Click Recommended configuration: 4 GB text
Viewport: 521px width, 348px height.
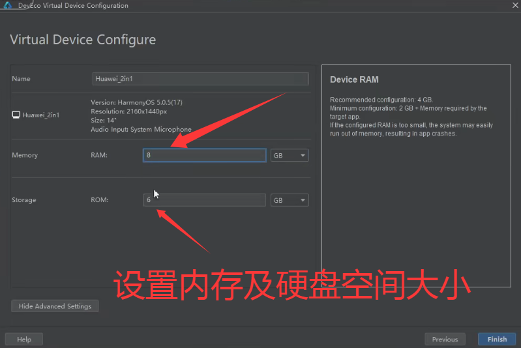(x=381, y=100)
